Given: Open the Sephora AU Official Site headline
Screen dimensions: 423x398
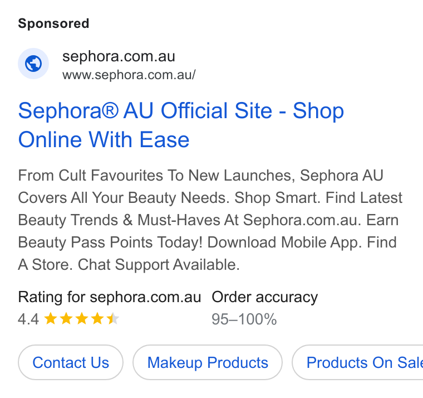Looking at the screenshot, I should [181, 125].
